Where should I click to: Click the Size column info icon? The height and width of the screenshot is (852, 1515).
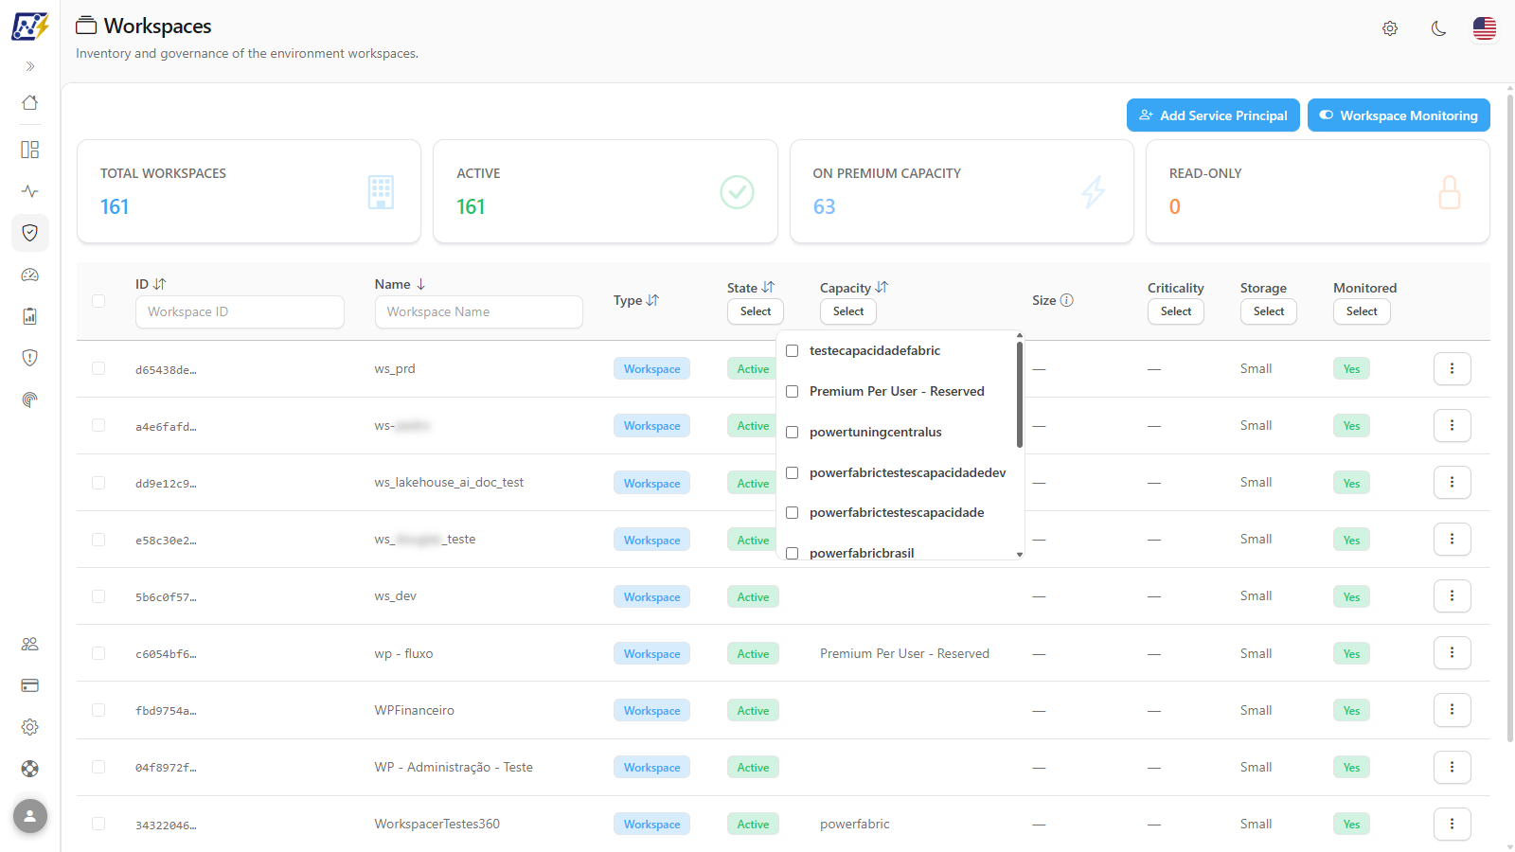1067,300
